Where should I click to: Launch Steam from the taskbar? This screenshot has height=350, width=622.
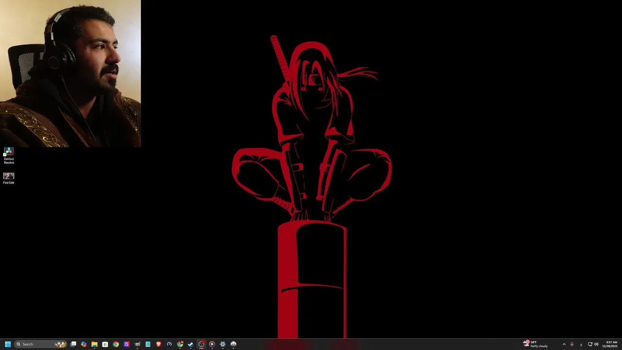pos(190,344)
